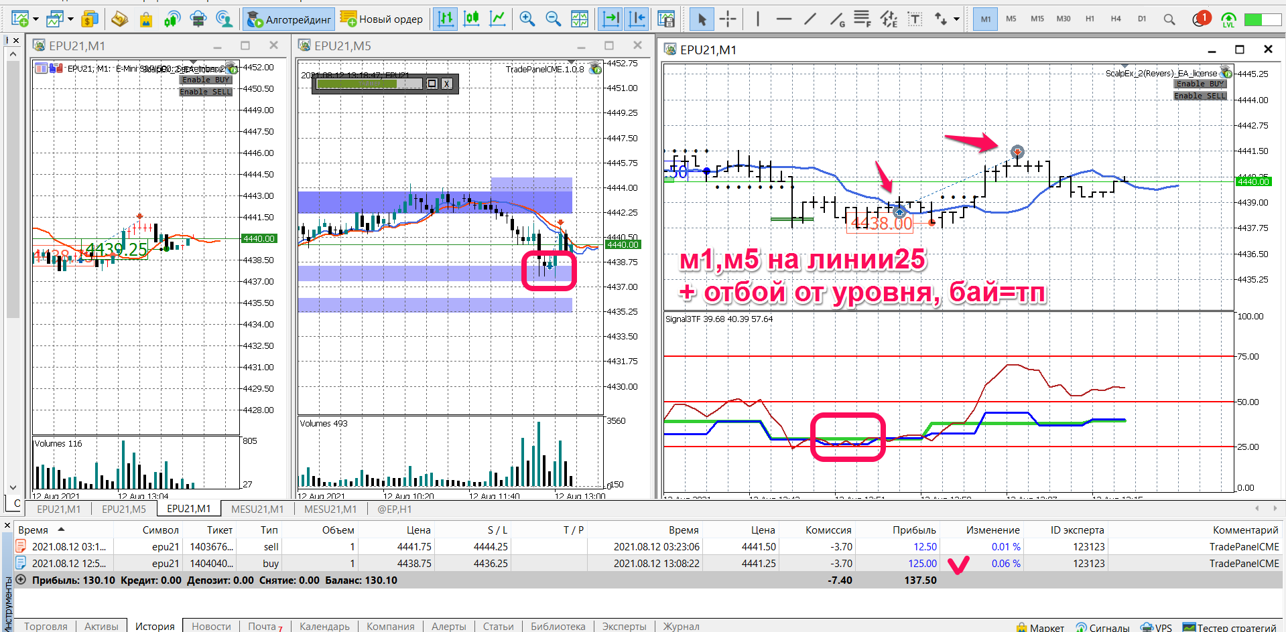
Task: Open the Календарь tab
Action: tap(324, 626)
